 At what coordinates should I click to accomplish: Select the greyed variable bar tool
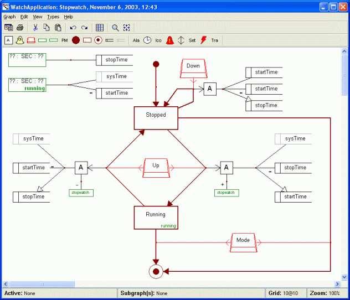click(x=121, y=40)
